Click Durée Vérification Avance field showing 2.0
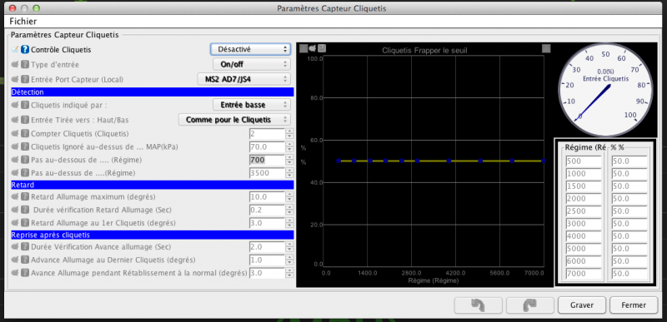Viewport: 667px width, 322px height. [267, 247]
